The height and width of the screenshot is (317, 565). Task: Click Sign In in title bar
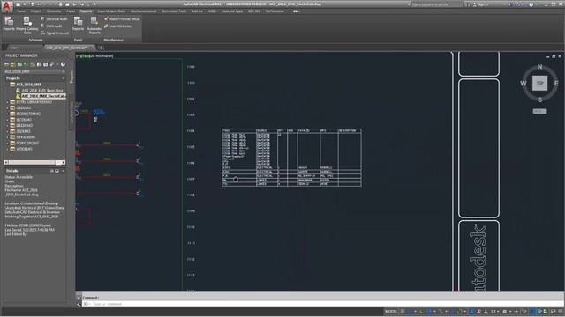[x=482, y=4]
